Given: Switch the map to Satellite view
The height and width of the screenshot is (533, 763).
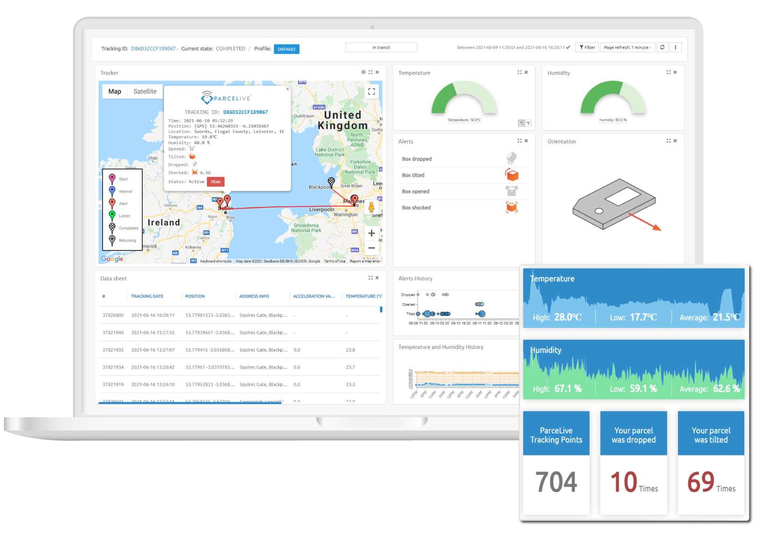Looking at the screenshot, I should tap(145, 92).
